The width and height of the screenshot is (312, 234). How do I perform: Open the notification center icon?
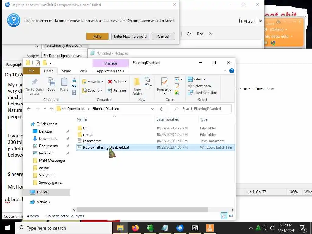302,228
